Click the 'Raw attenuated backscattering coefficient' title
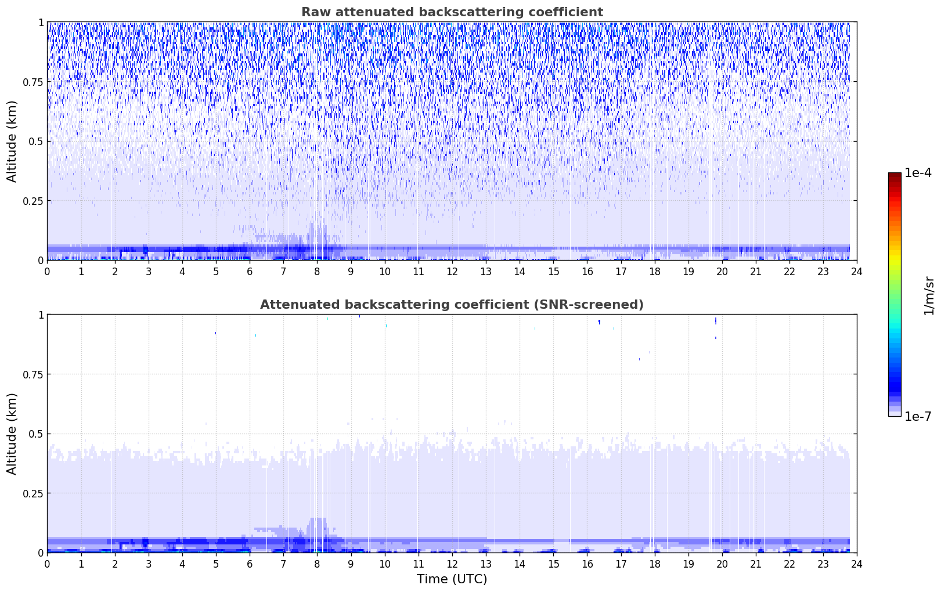The width and height of the screenshot is (941, 592). (452, 12)
